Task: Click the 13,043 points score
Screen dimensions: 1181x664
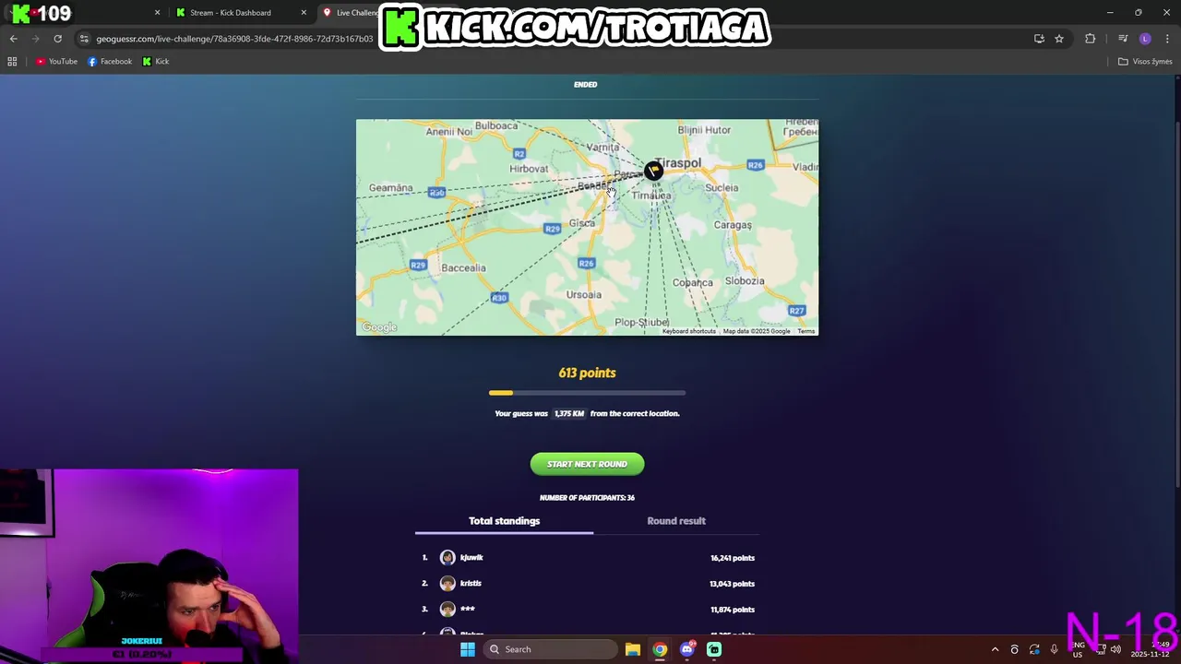Action: (x=733, y=584)
